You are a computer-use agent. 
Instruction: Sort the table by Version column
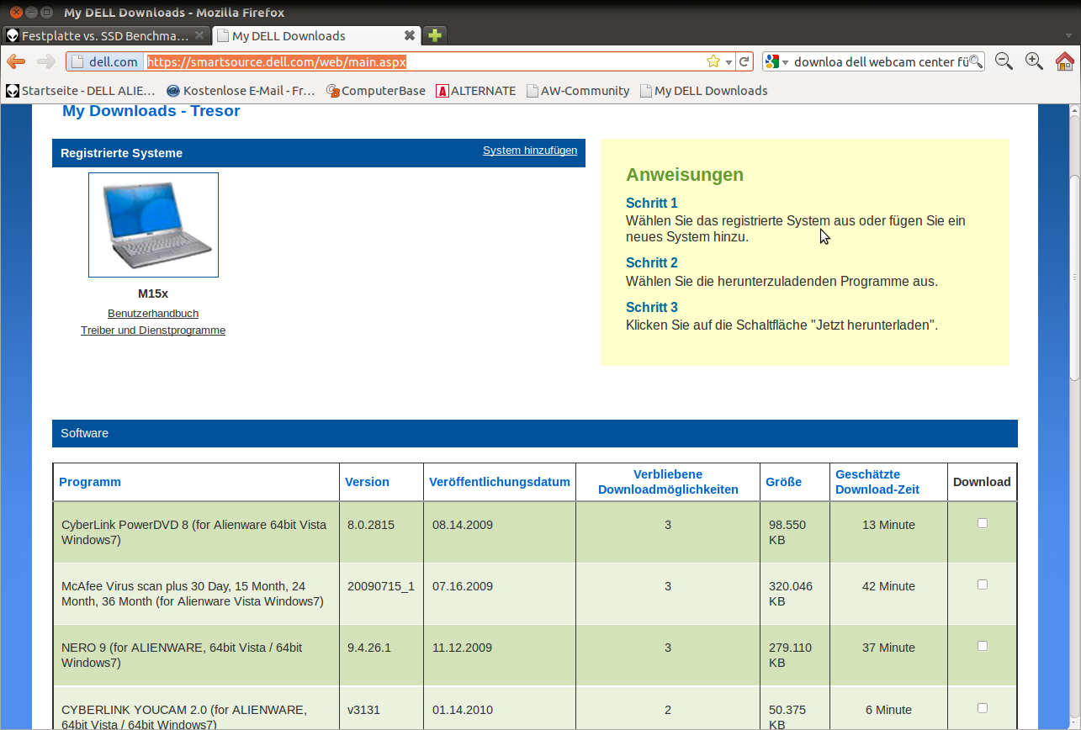pos(367,482)
